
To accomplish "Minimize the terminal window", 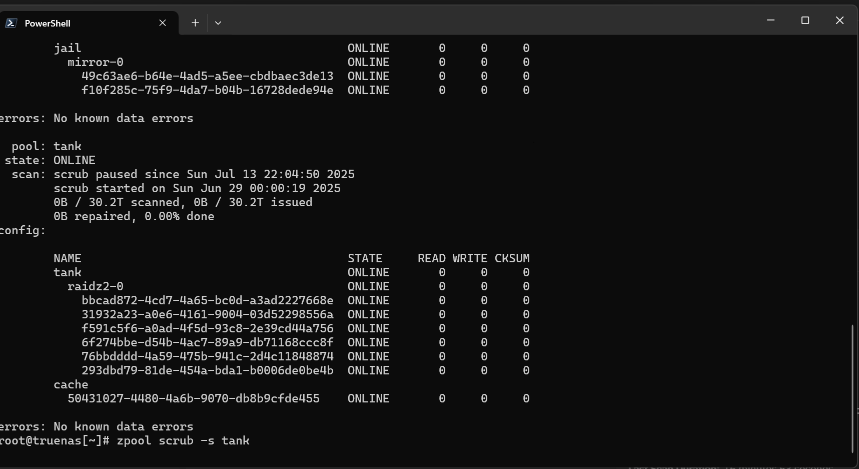I will coord(770,21).
